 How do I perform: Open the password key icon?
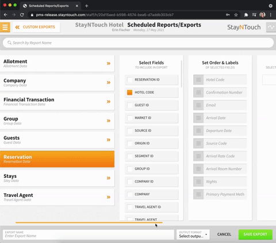(x=228, y=15)
